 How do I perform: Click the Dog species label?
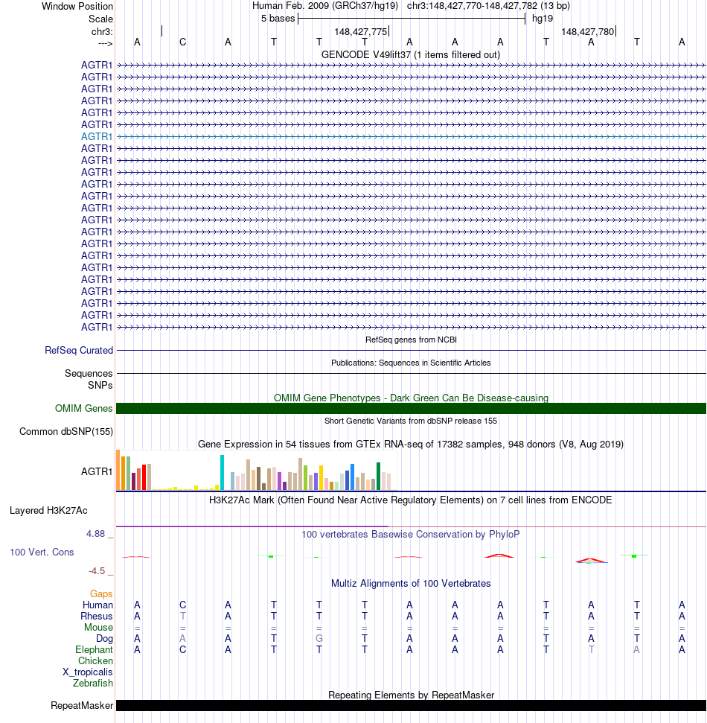(x=104, y=639)
